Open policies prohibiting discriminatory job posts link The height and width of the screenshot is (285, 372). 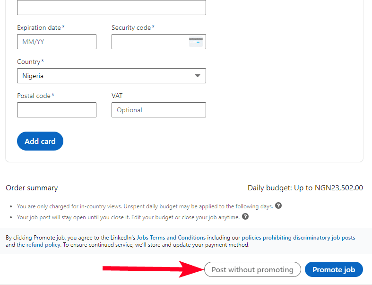click(299, 238)
